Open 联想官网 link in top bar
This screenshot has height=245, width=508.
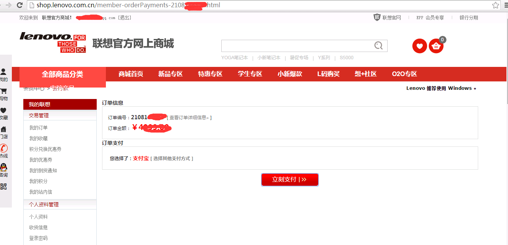tap(392, 18)
